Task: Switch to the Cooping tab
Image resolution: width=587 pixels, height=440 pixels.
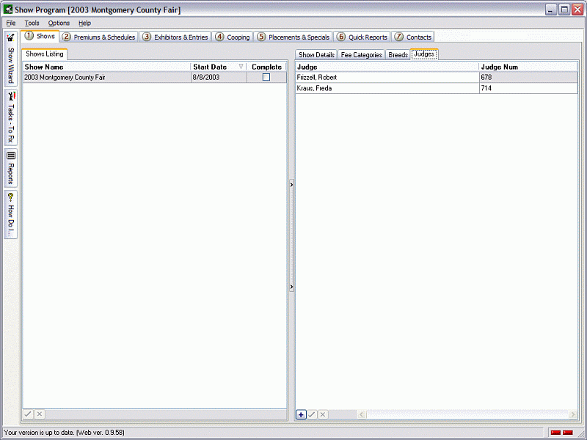Action: click(x=233, y=37)
